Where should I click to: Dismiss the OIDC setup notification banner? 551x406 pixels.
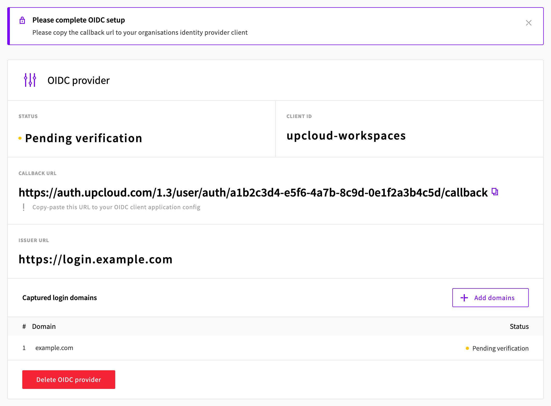528,23
